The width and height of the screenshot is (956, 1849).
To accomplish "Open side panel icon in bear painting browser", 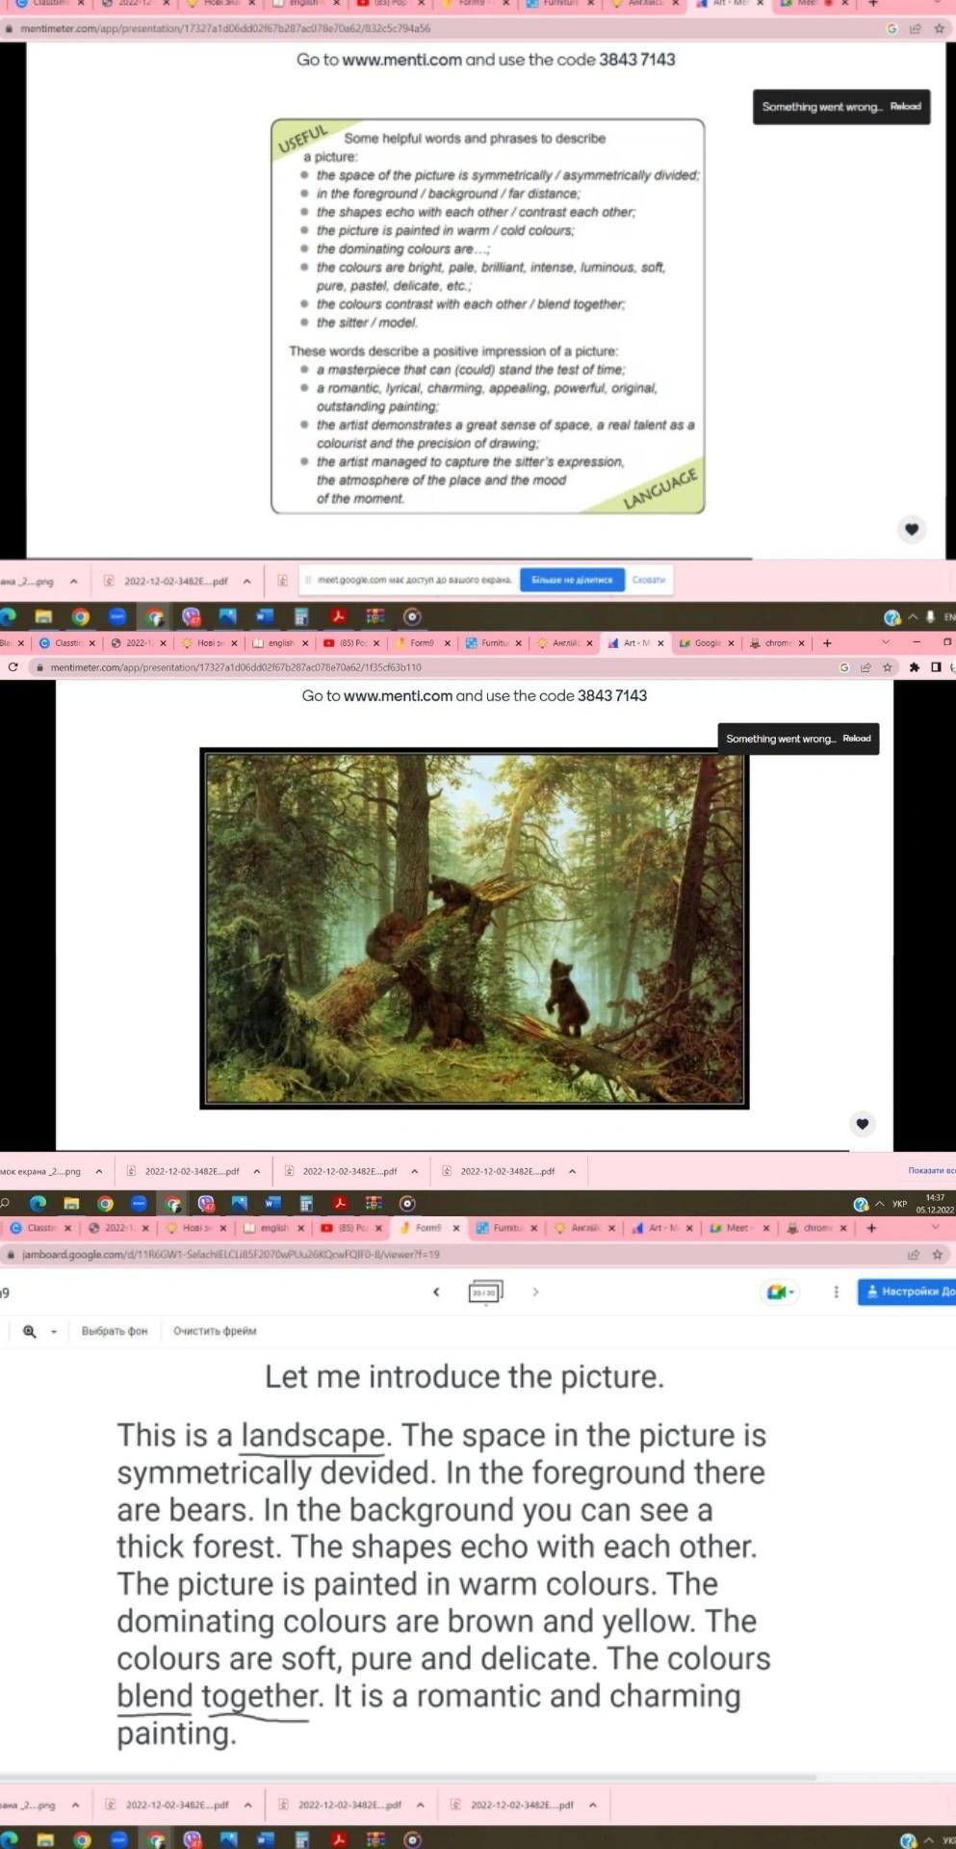I will (936, 666).
